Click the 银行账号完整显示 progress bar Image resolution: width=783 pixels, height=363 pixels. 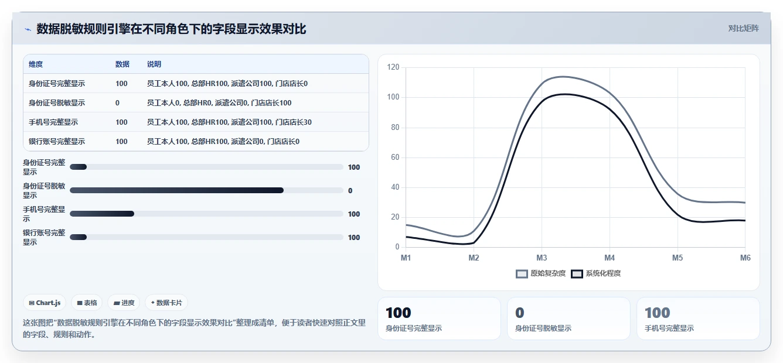point(206,238)
